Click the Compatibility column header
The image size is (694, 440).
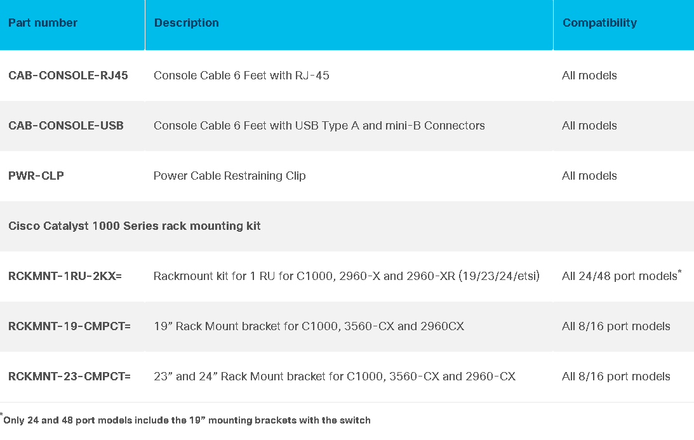[599, 23]
